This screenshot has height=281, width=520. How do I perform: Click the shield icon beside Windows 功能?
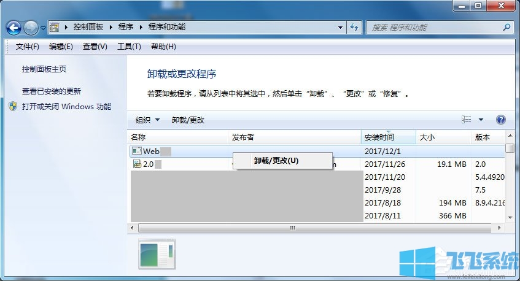coord(13,106)
